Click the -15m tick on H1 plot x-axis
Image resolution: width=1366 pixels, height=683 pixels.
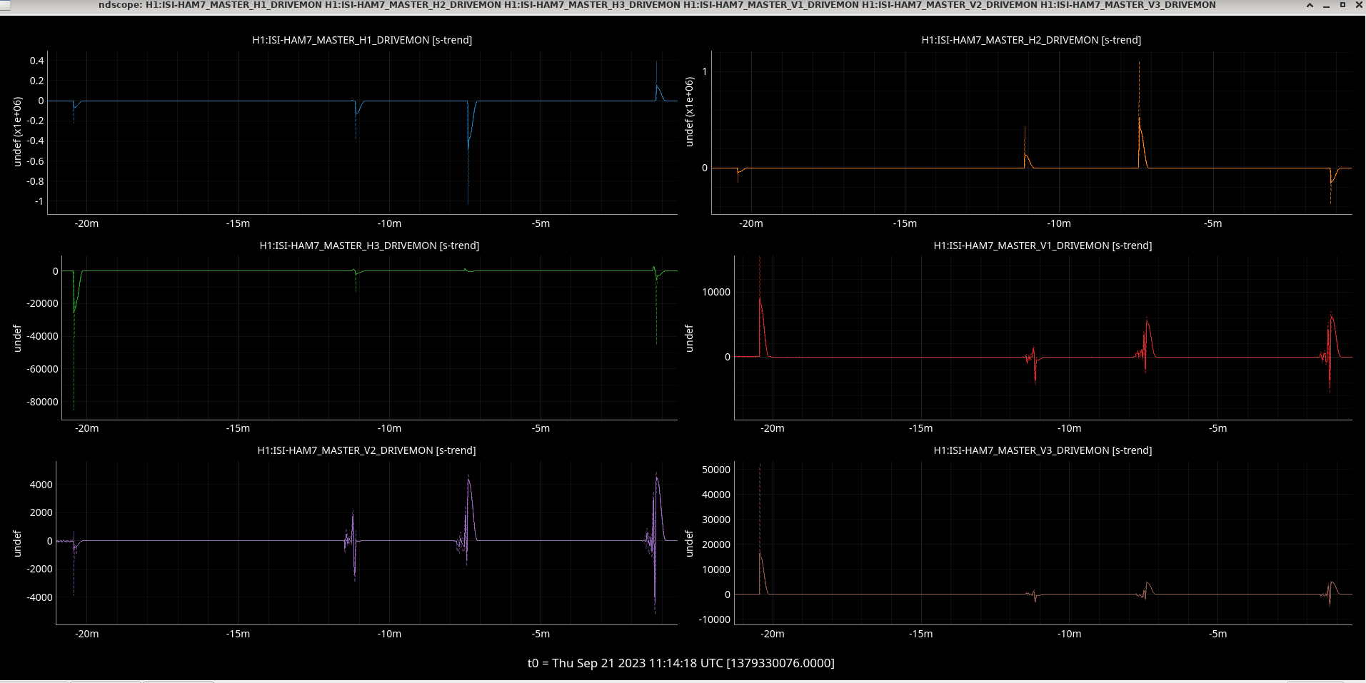coord(238,223)
